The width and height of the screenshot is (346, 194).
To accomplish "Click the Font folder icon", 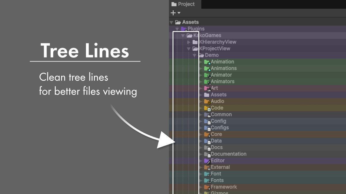I will point(207,174).
